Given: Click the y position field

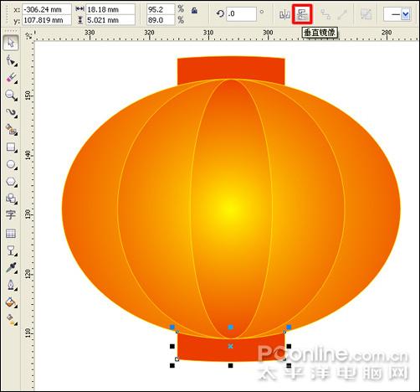Looking at the screenshot, I should [47, 20].
